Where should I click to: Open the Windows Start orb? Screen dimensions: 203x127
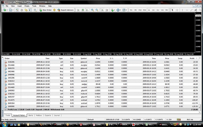(5, 124)
